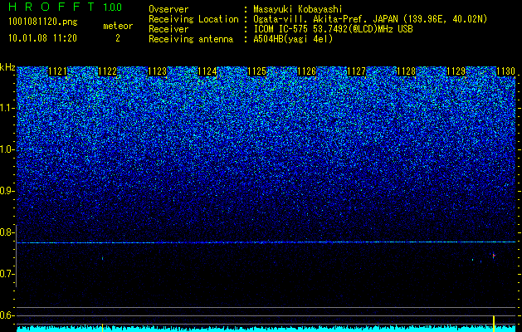Click receiver value ICOM IC-575 53.7492 MHz USB
Screen dimensions: 522x332
[x=333, y=29]
